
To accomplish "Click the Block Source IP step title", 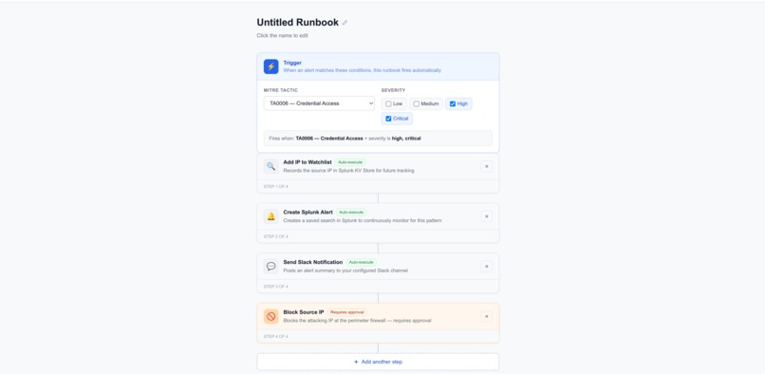I will pos(304,312).
